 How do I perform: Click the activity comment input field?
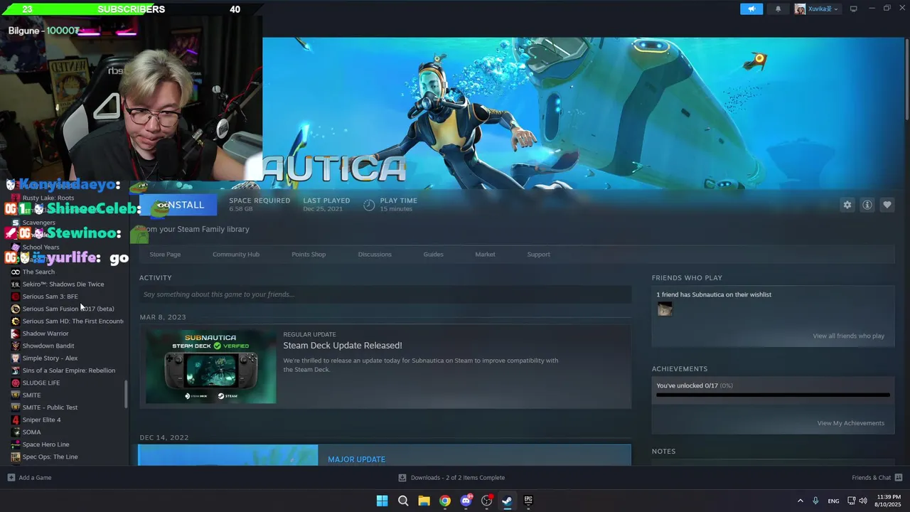click(385, 294)
